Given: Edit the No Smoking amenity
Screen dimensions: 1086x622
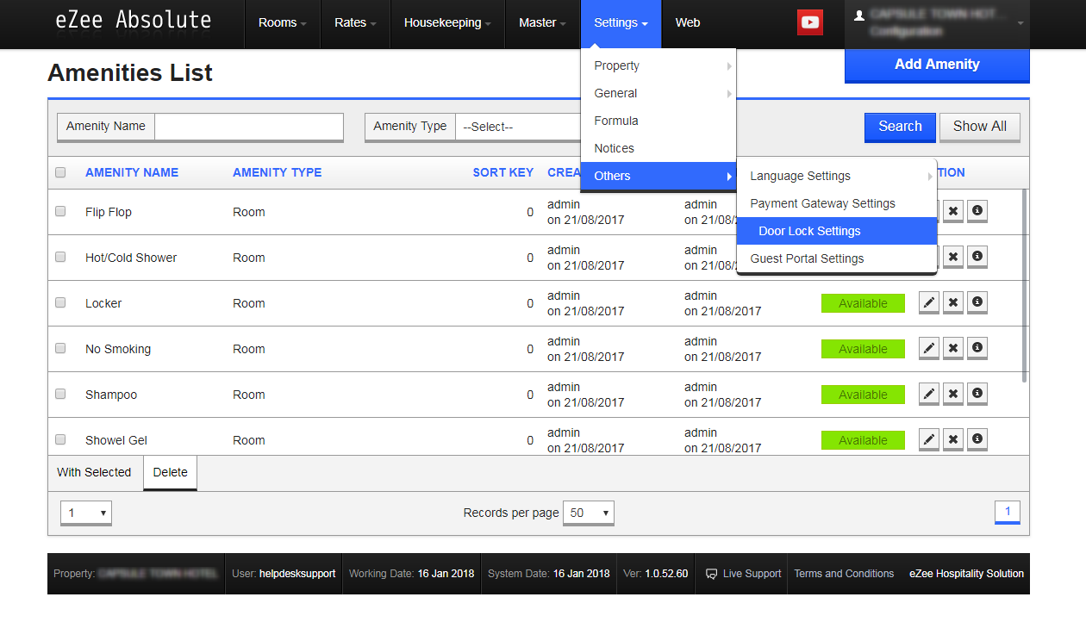Looking at the screenshot, I should tap(929, 349).
